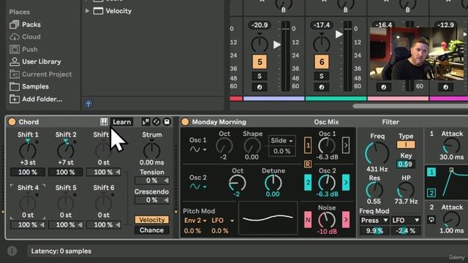Open the Samples folder in Places
468x263 pixels.
point(29,86)
